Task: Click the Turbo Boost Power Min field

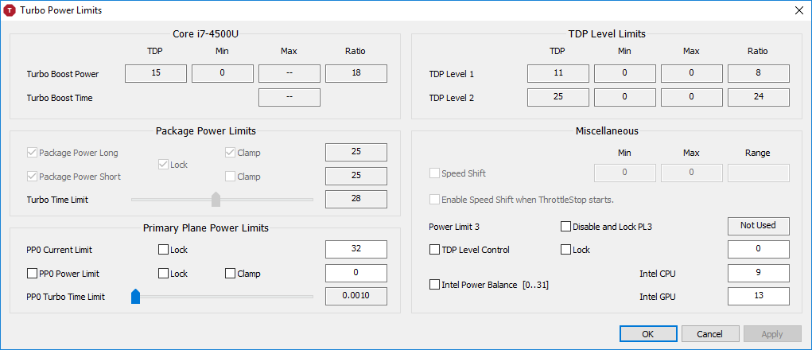Action: pos(223,73)
